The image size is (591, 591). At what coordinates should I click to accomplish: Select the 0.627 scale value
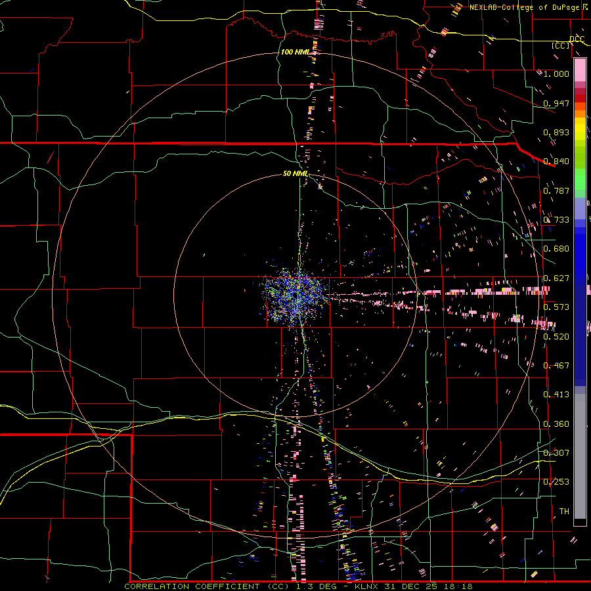tap(556, 278)
